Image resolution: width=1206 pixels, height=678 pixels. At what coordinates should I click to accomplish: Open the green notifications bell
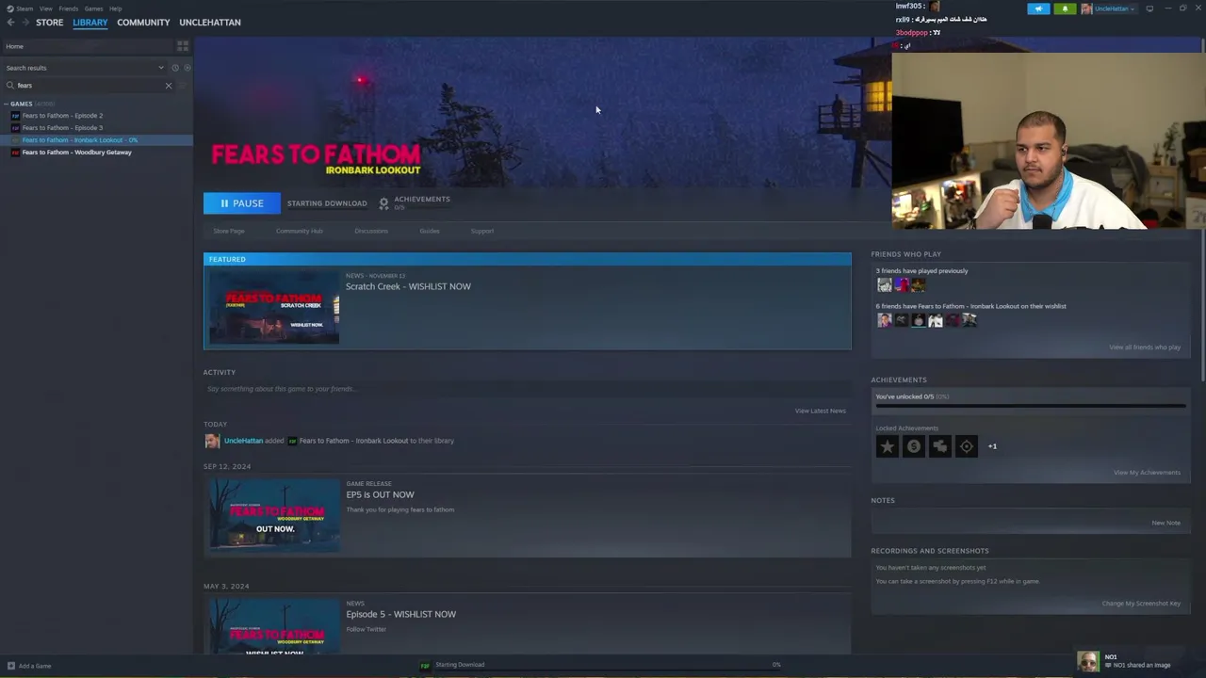1065,8
